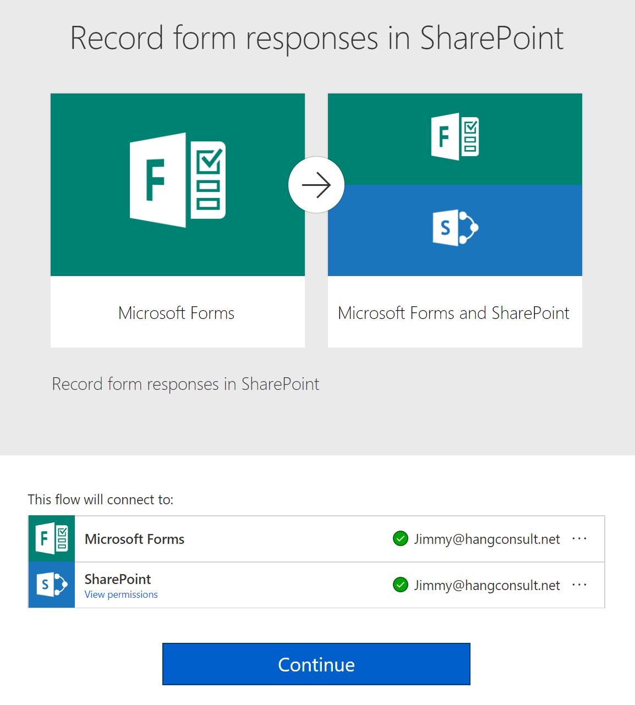Click the large page title heading
Screen dimensions: 635x705
click(317, 38)
